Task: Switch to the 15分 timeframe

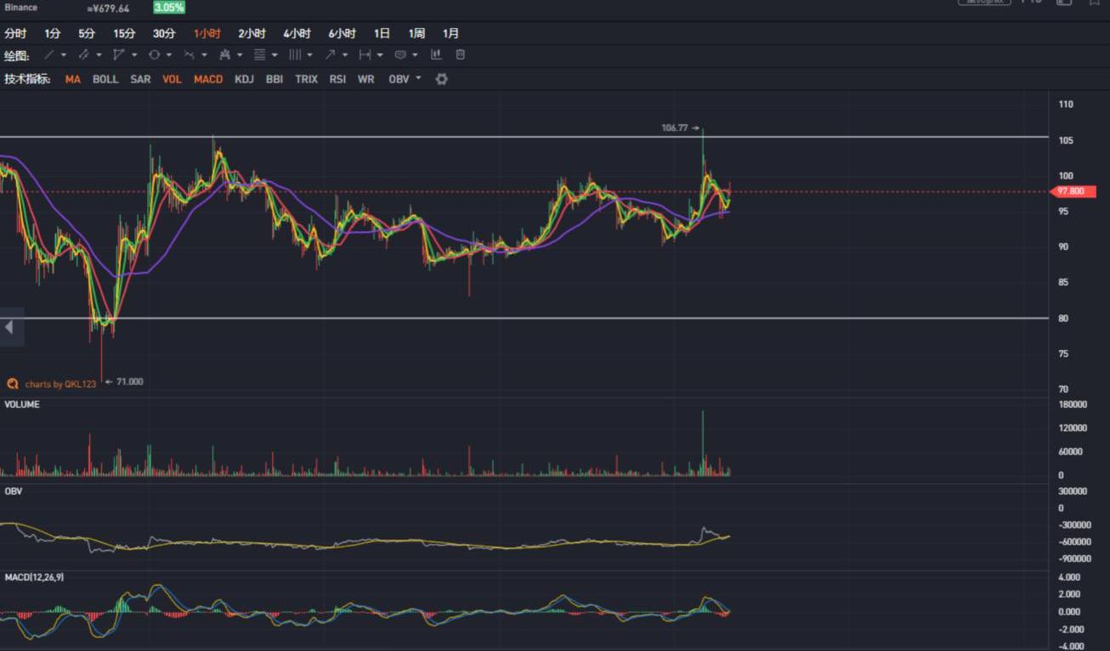Action: click(124, 34)
